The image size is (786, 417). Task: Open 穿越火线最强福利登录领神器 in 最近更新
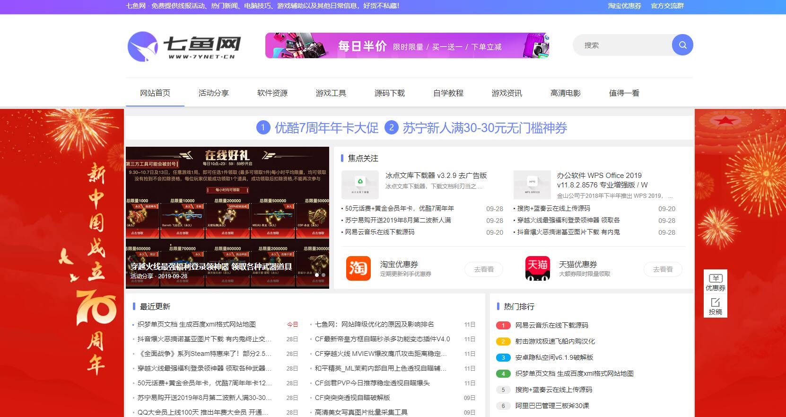point(204,368)
